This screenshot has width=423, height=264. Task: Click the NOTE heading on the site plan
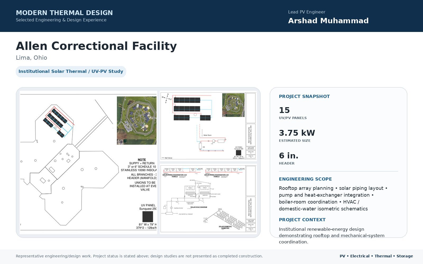142,159
